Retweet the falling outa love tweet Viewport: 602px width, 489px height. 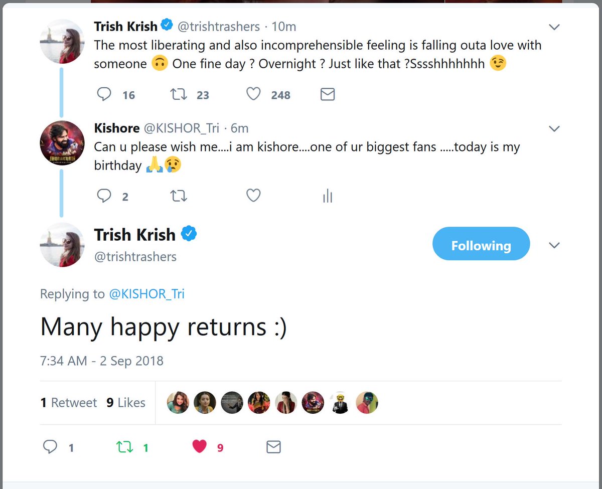179,95
